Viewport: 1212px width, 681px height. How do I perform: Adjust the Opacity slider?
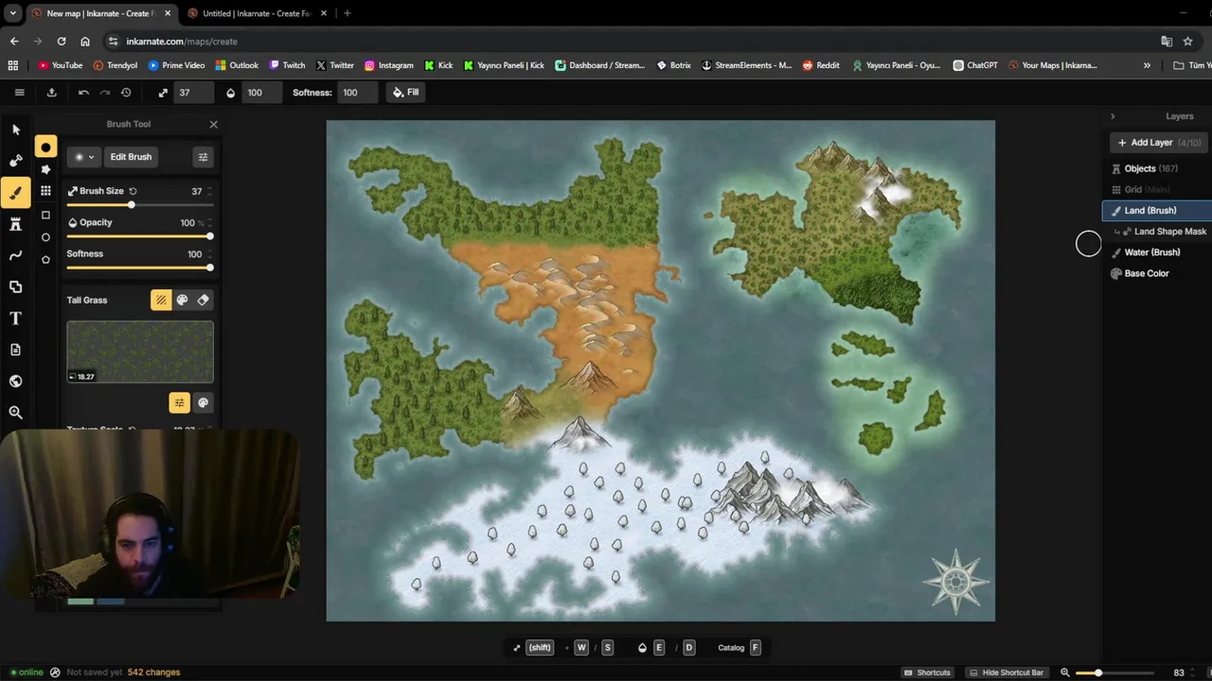click(x=139, y=236)
